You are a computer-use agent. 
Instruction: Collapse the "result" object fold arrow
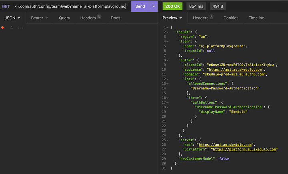coord(168,32)
